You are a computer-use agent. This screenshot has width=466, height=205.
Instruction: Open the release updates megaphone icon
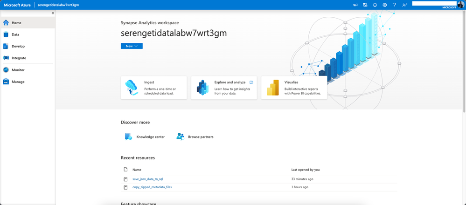(x=355, y=5)
